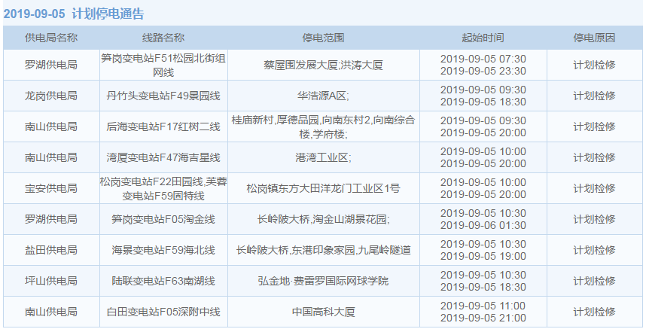Select the 港湾工业区 outage area cell
The image size is (646, 329).
(323, 157)
